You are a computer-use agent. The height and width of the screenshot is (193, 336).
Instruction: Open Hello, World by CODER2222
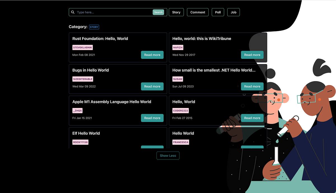[x=252, y=118]
